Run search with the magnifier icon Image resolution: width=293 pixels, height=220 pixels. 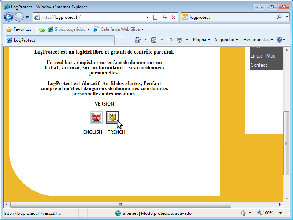279,17
